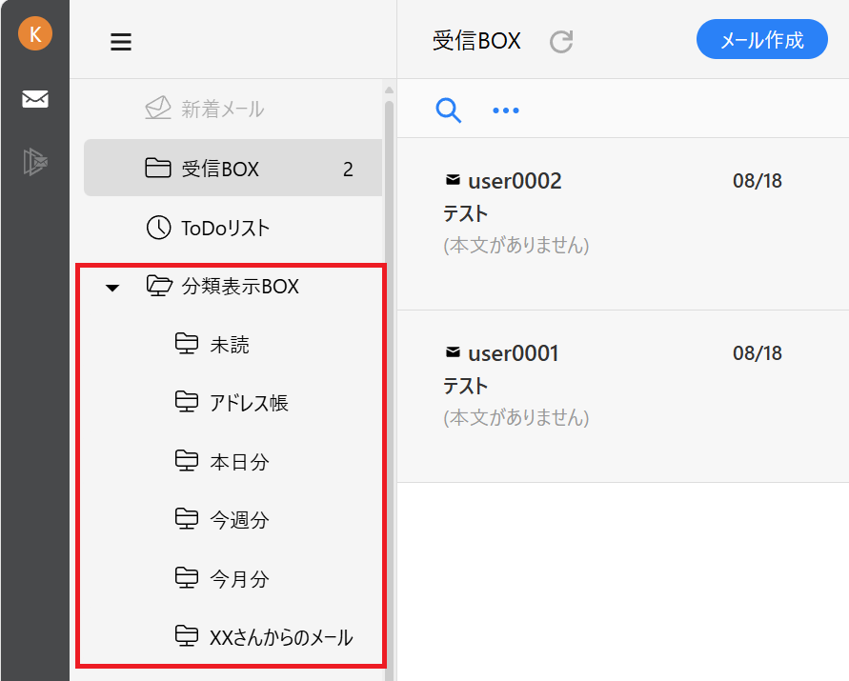Click the 今月分 folder icon

pos(187,577)
